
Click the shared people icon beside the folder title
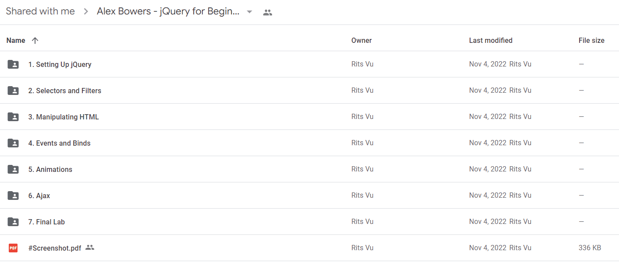click(x=268, y=12)
